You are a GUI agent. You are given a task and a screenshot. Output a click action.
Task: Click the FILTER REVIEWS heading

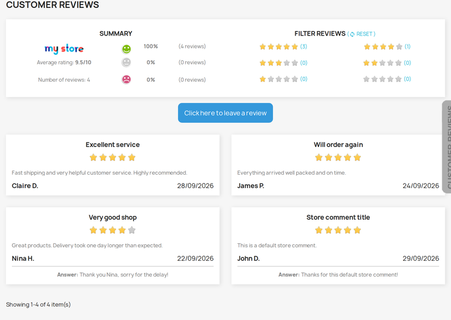320,34
